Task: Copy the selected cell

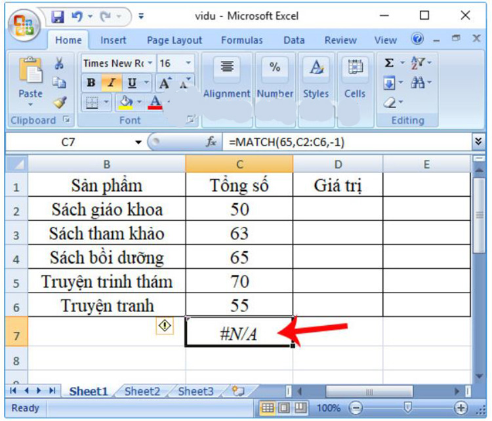Action: (x=59, y=83)
